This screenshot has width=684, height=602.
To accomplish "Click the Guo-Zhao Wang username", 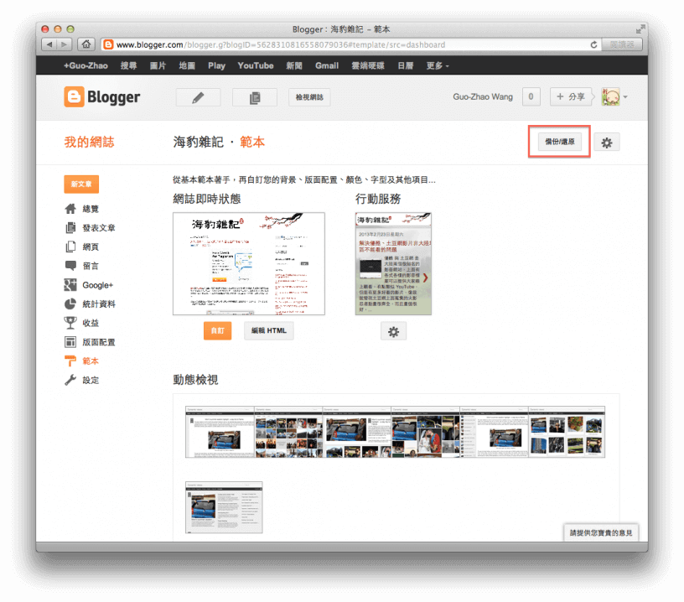I will [x=483, y=97].
